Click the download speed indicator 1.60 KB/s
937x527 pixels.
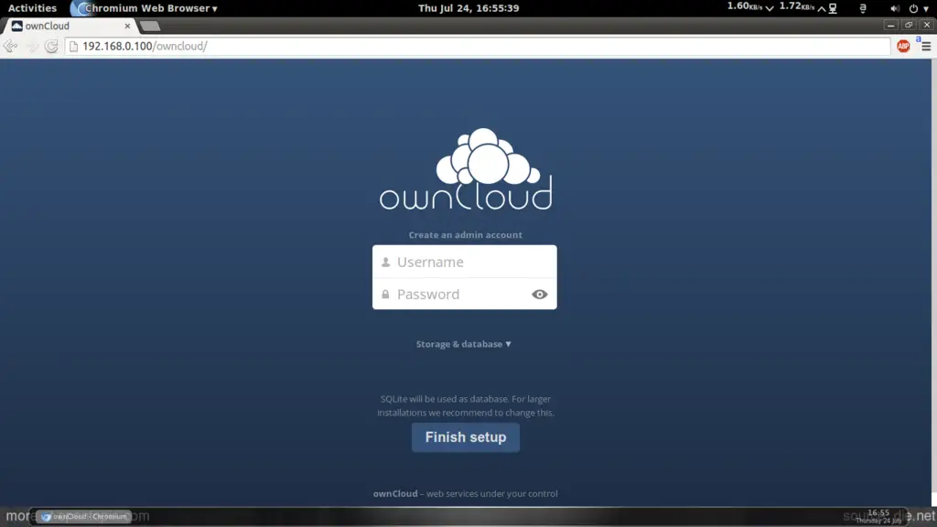pos(750,7)
